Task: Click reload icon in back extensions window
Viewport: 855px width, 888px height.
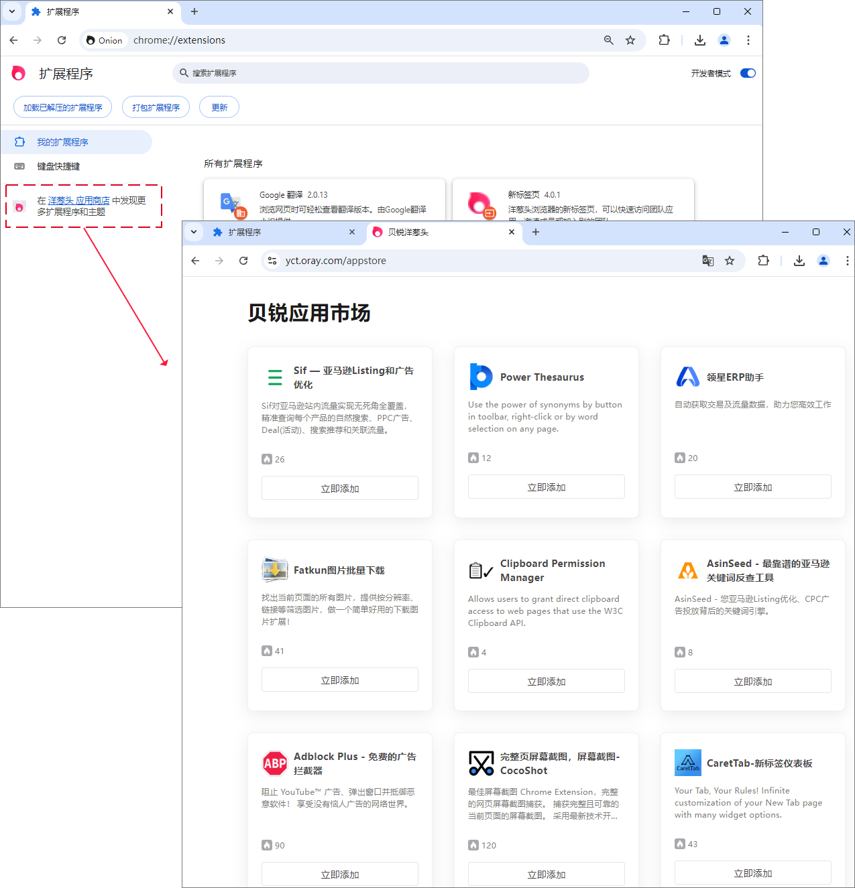Action: [x=62, y=40]
